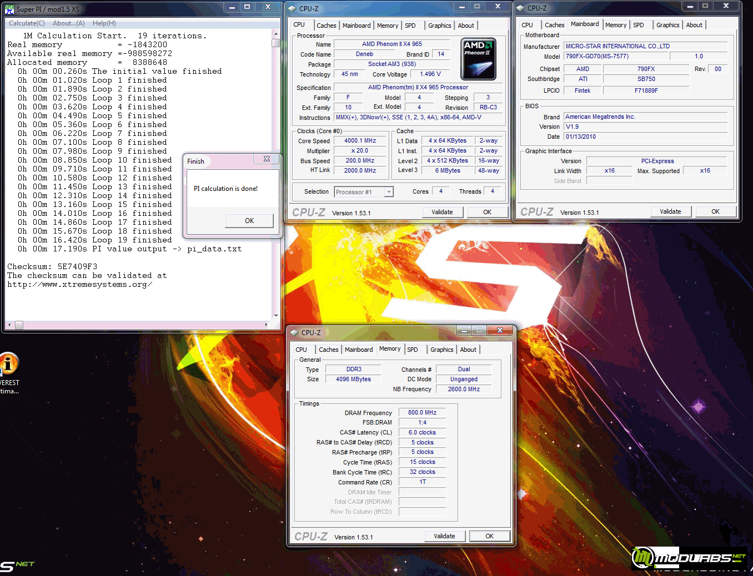Click Super PI vertical scrollbar down arrow
This screenshot has width=753, height=576.
(275, 315)
